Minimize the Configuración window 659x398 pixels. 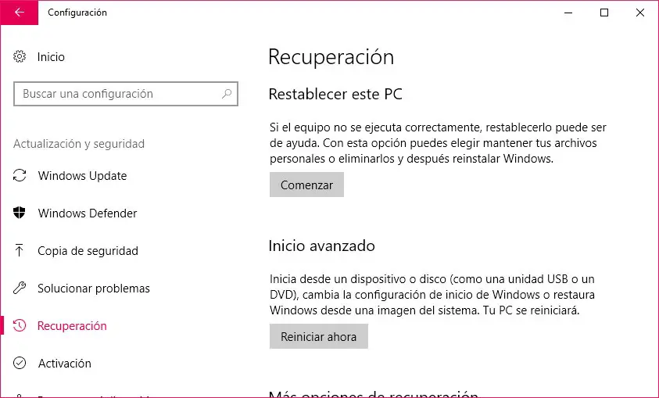point(568,13)
